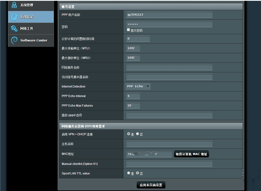Click the 系统管理 user icon in sidebar
This screenshot has height=191, width=261.
14,5
